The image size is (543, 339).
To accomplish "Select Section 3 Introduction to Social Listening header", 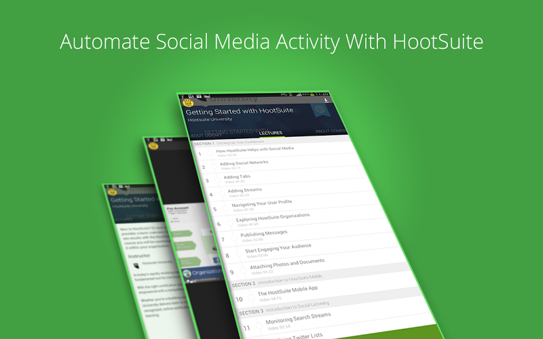I will point(284,308).
